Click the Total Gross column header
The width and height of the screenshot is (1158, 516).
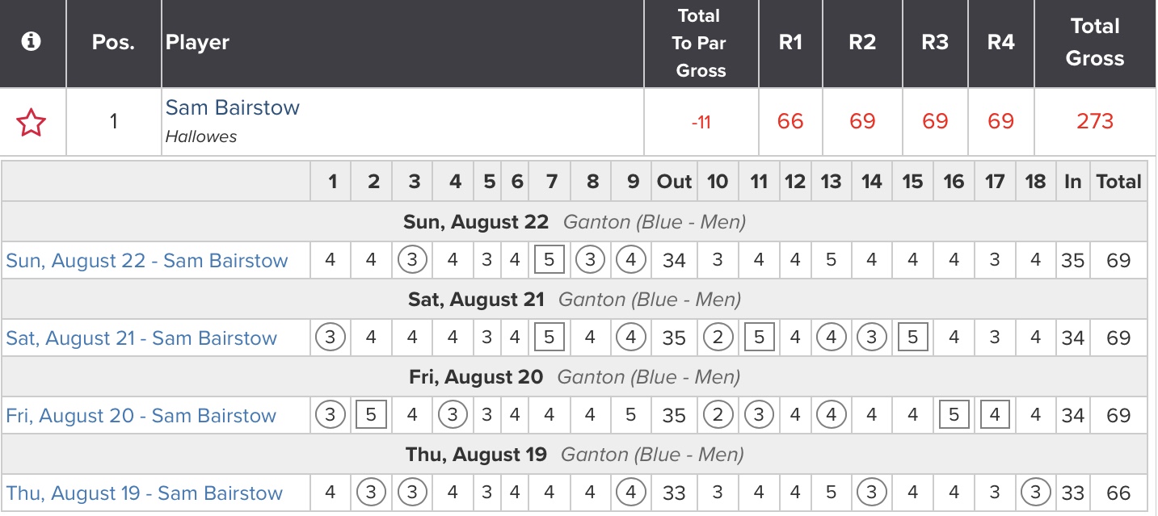(1094, 43)
